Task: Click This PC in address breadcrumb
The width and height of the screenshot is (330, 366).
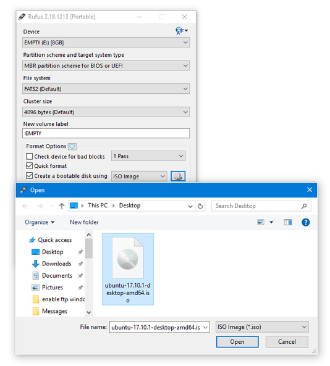Action: coord(98,206)
